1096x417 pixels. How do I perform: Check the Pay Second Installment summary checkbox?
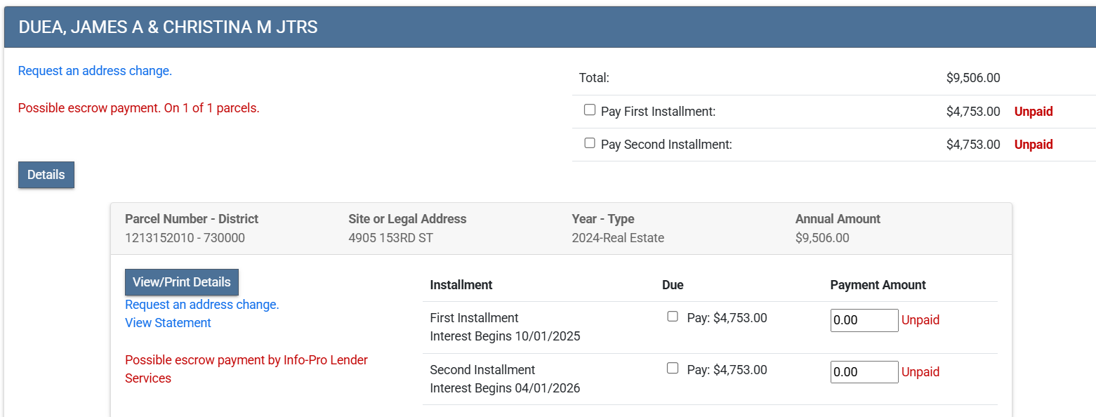(x=590, y=143)
